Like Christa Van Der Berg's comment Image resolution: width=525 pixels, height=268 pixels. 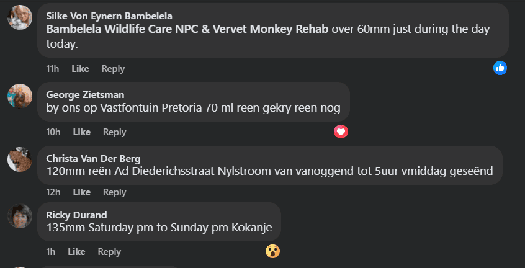(82, 192)
